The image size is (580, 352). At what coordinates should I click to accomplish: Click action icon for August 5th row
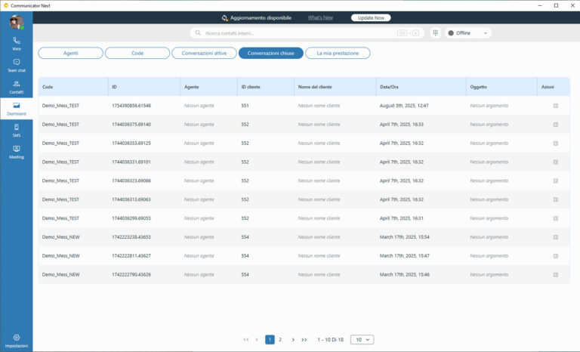(x=556, y=106)
